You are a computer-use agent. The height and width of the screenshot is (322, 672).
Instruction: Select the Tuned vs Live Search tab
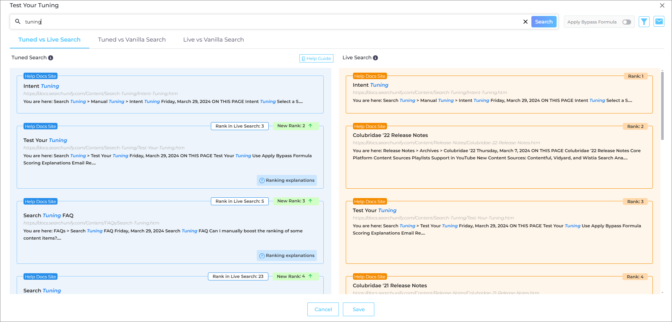coord(50,40)
